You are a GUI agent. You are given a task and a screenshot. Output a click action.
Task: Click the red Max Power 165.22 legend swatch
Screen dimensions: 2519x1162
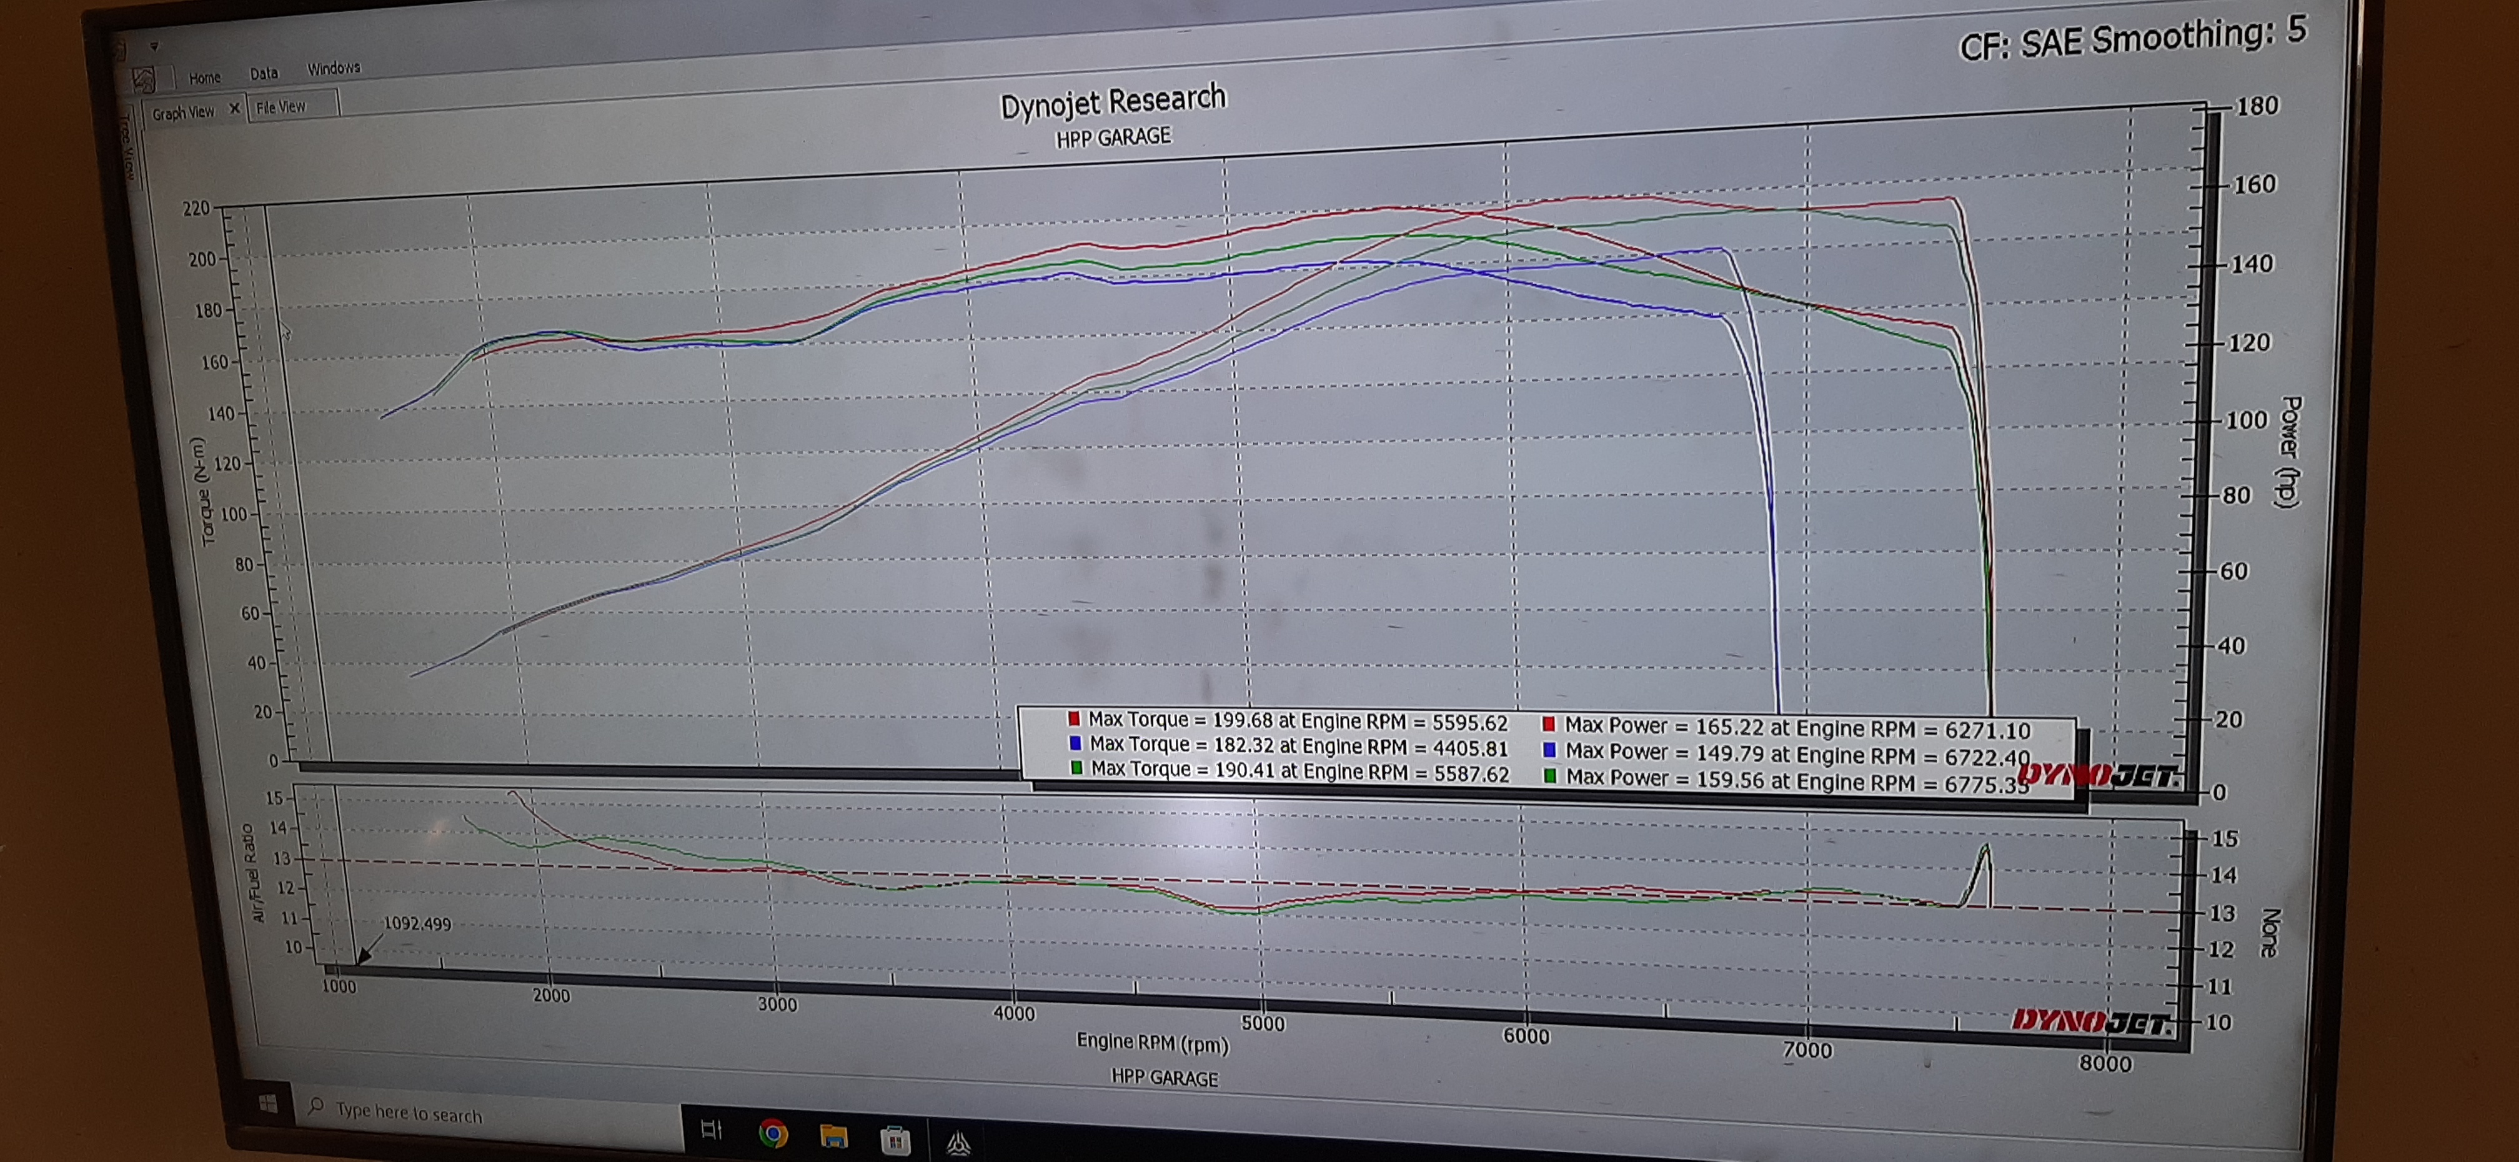click(x=1549, y=725)
